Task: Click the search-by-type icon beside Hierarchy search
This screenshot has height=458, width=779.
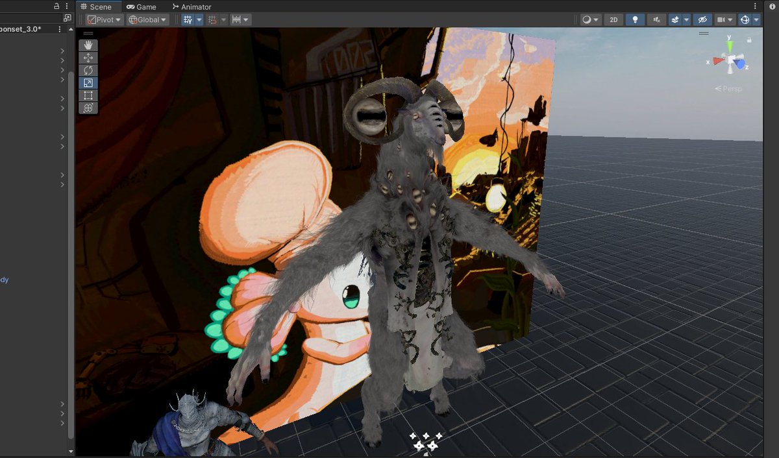Action: pos(68,18)
